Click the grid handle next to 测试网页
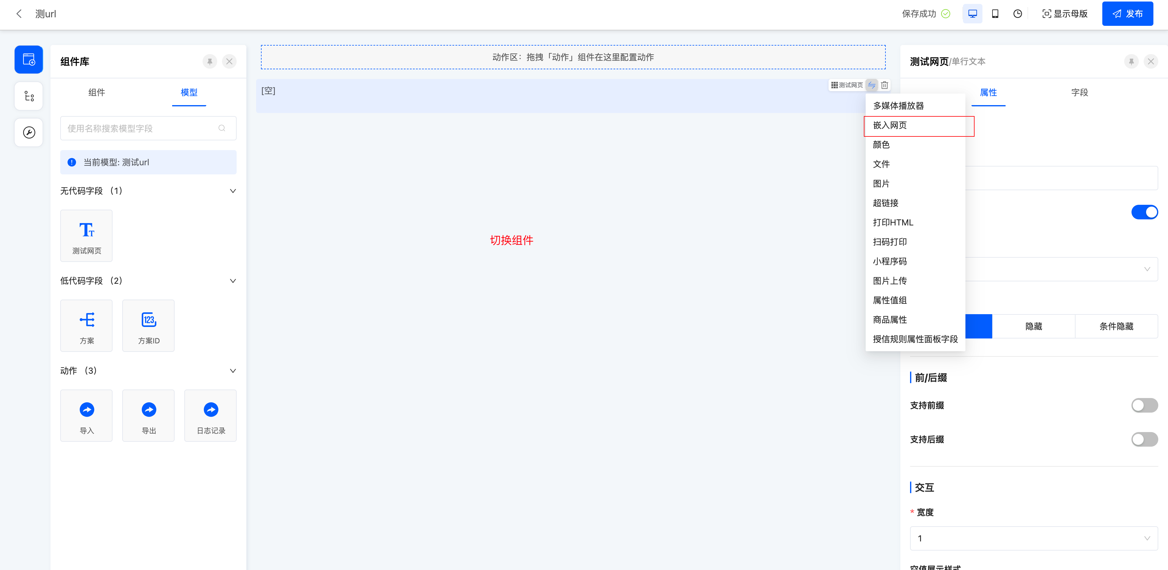 click(834, 85)
